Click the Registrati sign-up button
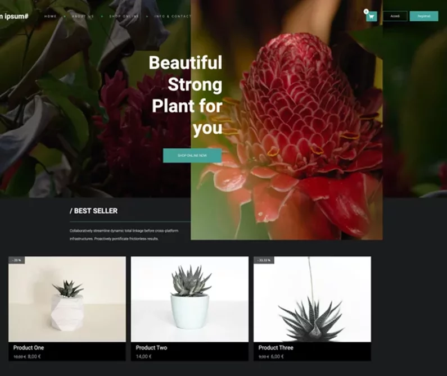The image size is (447, 376). 424,16
